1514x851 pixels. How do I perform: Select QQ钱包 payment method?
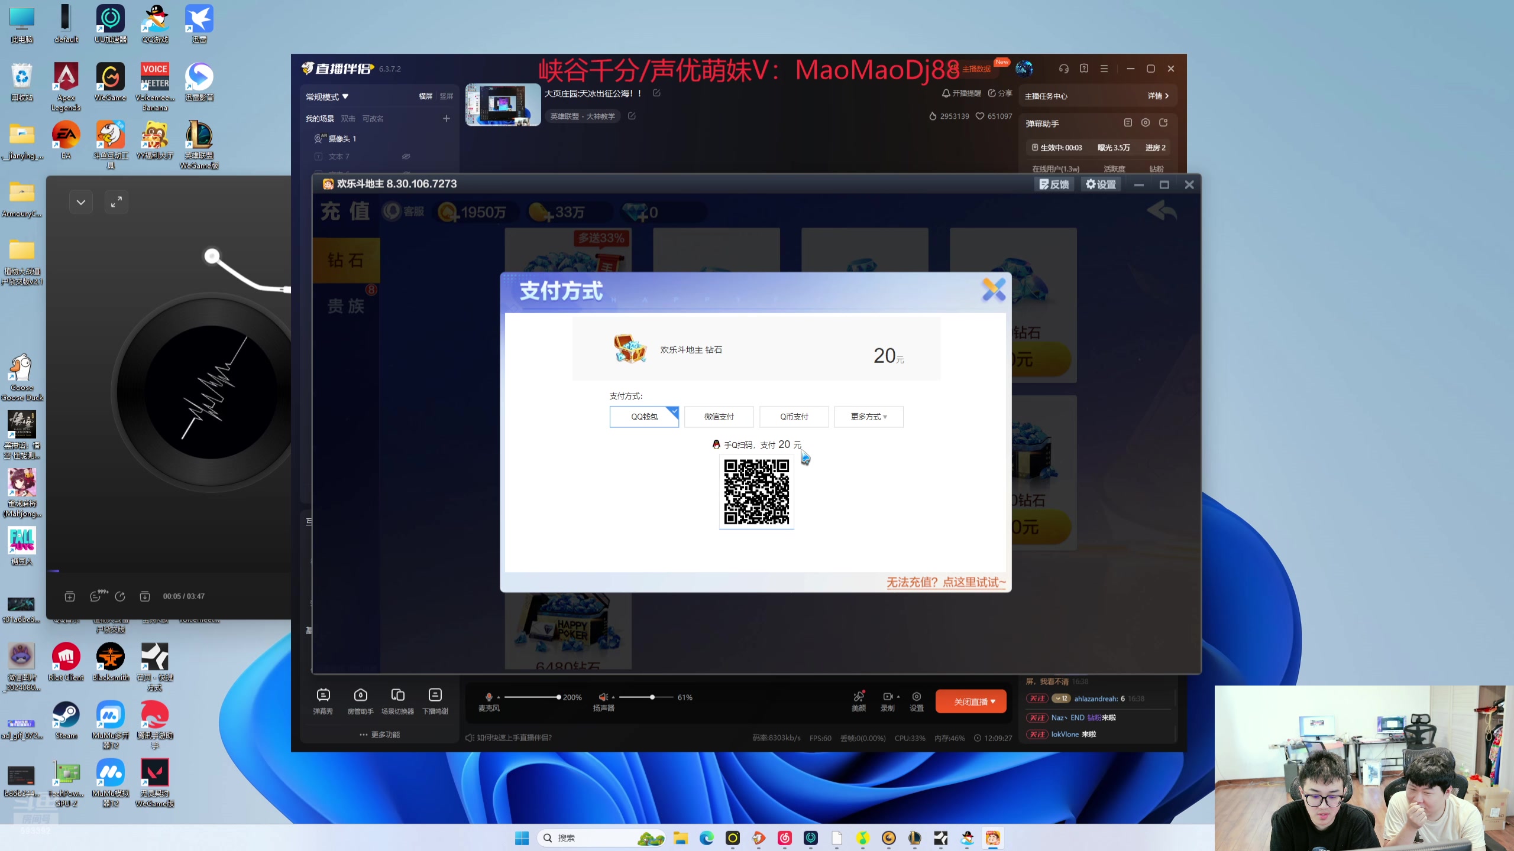pyautogui.click(x=644, y=417)
